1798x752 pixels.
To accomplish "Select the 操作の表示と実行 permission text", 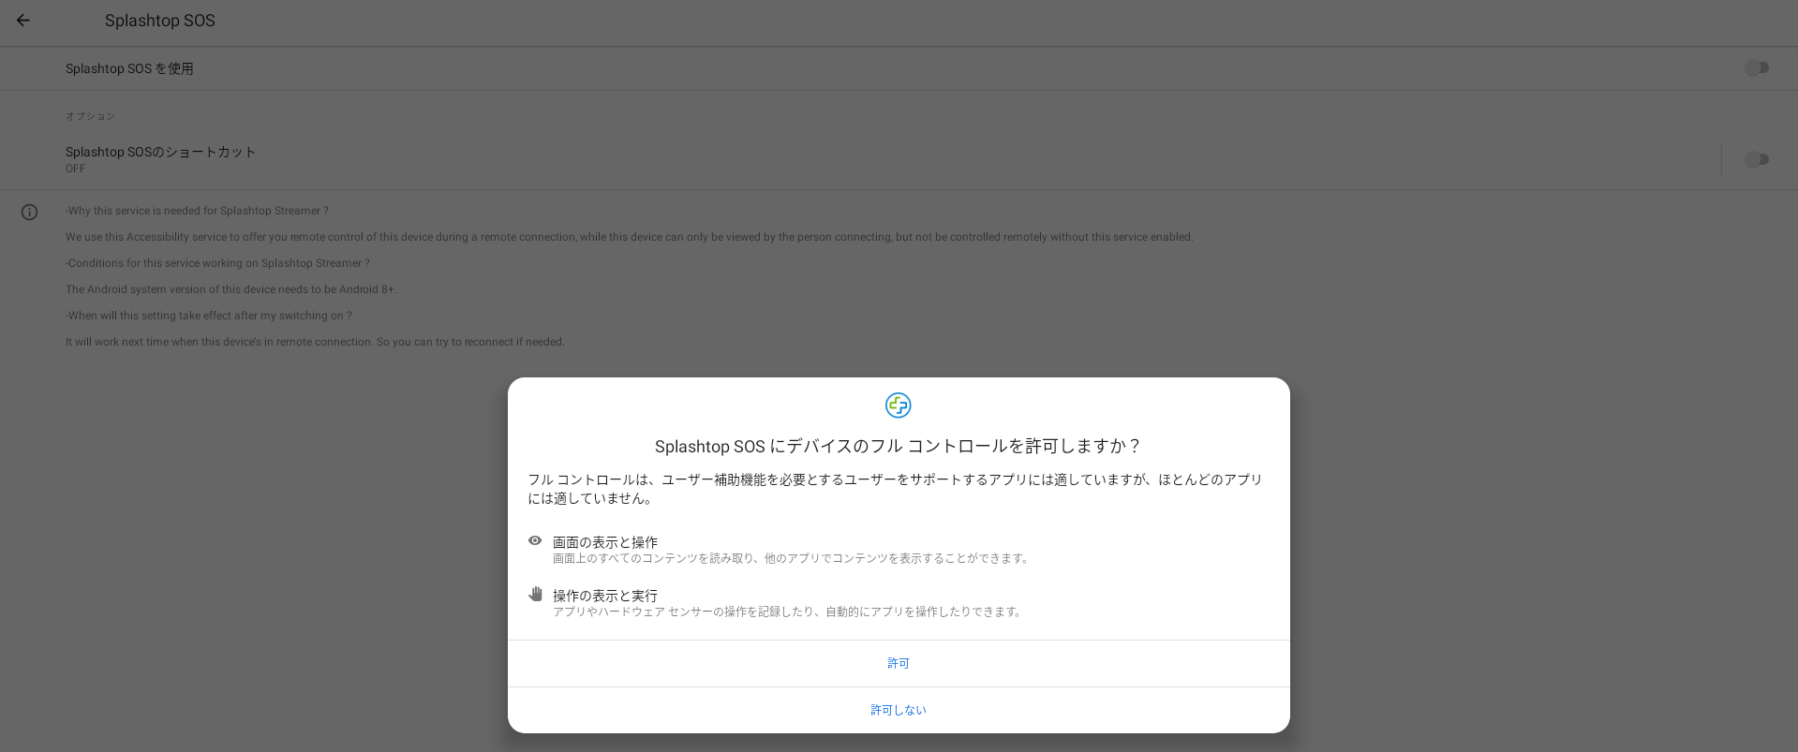I will [x=605, y=596].
